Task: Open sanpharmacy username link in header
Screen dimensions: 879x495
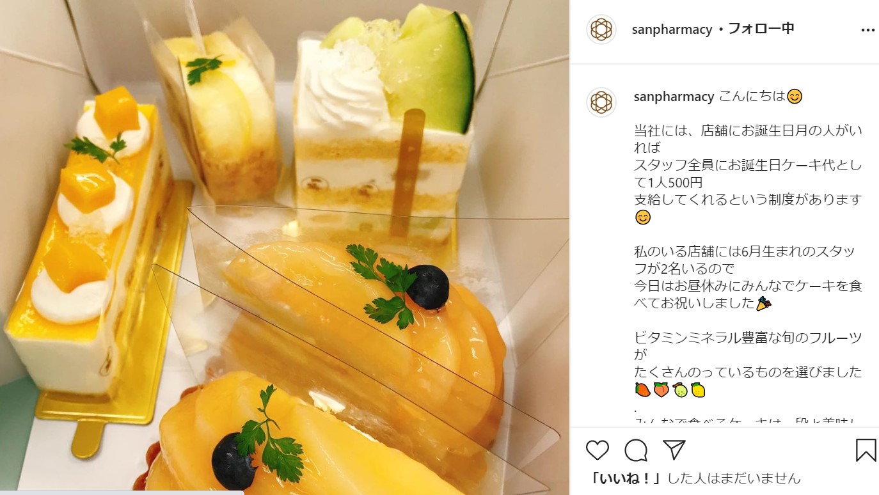Action: coord(672,29)
